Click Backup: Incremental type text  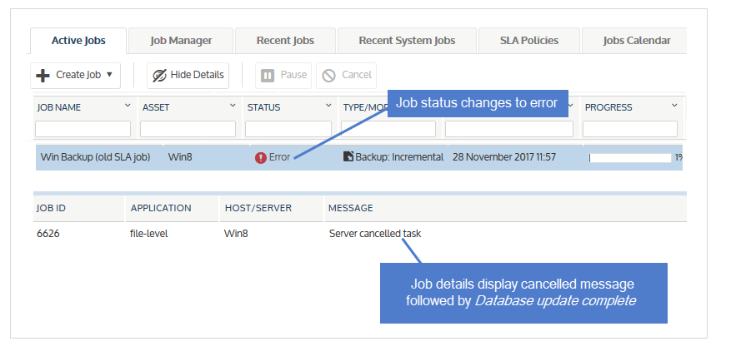click(x=399, y=157)
